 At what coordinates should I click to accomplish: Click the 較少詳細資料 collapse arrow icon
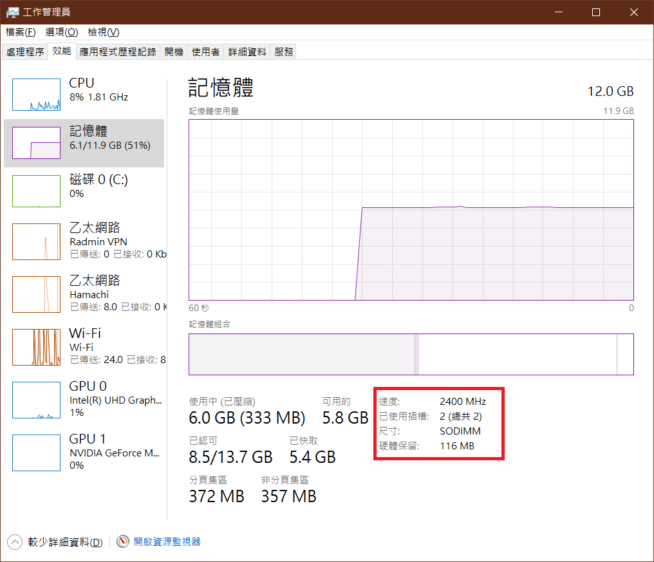(15, 542)
